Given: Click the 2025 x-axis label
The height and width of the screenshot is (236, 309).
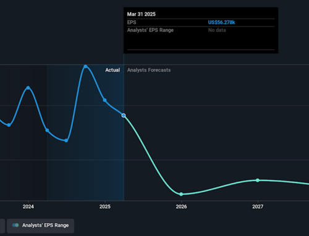Looking at the screenshot, I should tap(105, 206).
